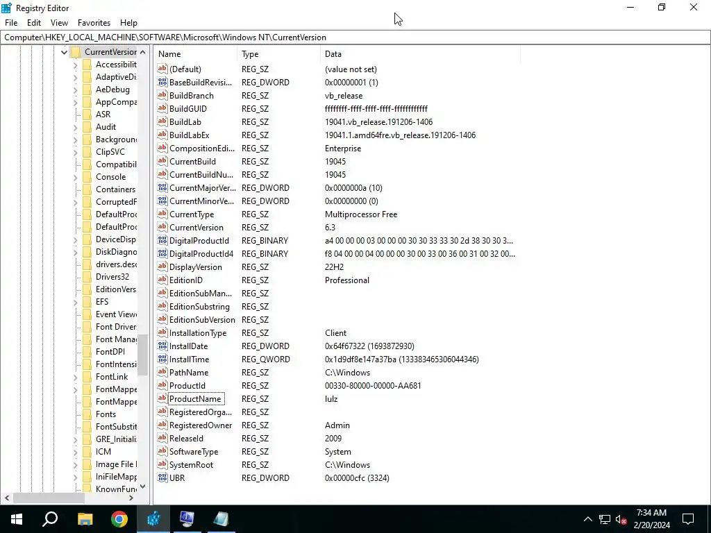Expand the Console key
Image resolution: width=711 pixels, height=533 pixels.
point(75,178)
